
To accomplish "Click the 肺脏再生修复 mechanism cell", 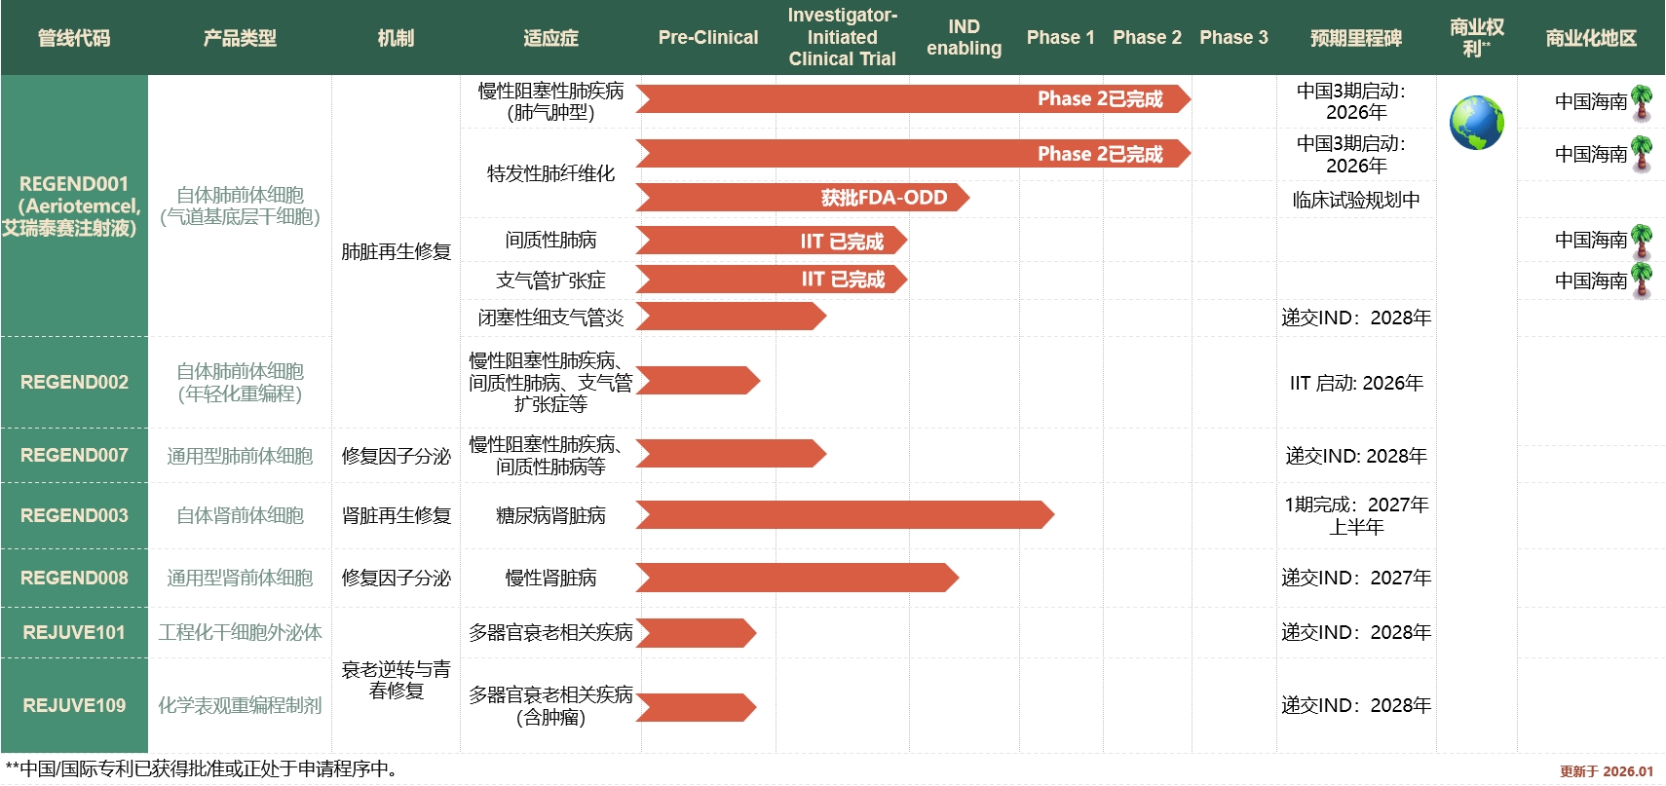I will pyautogui.click(x=396, y=251).
